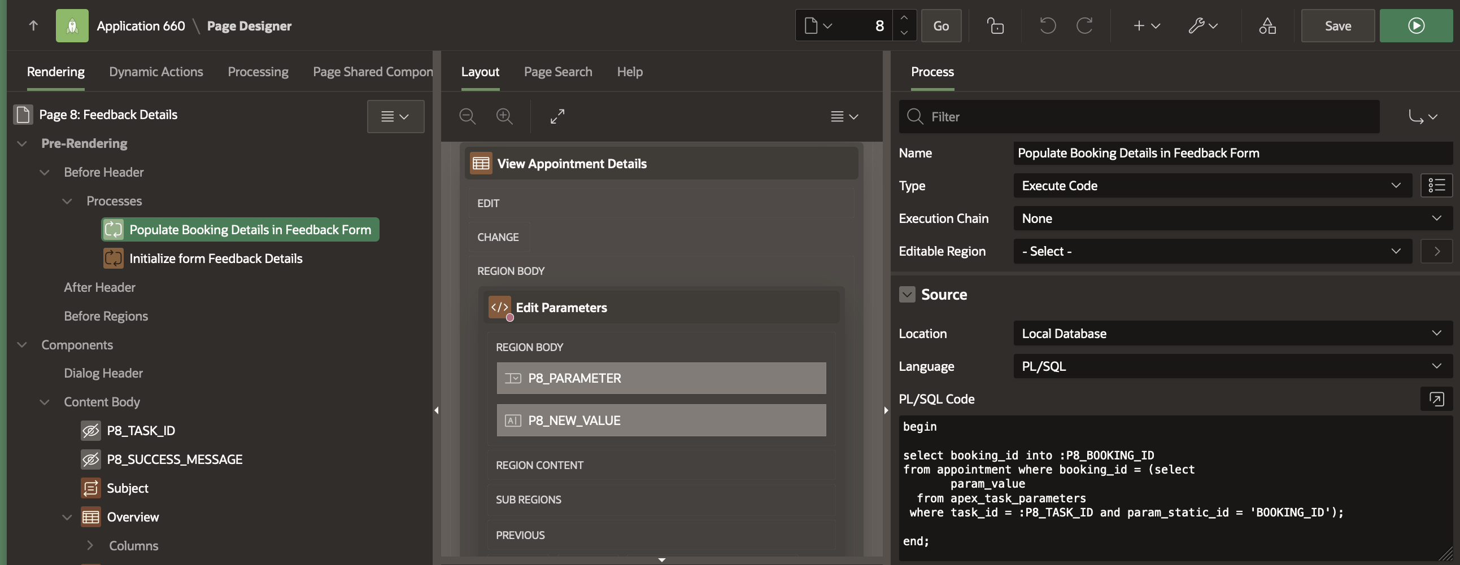Click the Redo icon
Viewport: 1460px width, 565px height.
(x=1084, y=25)
